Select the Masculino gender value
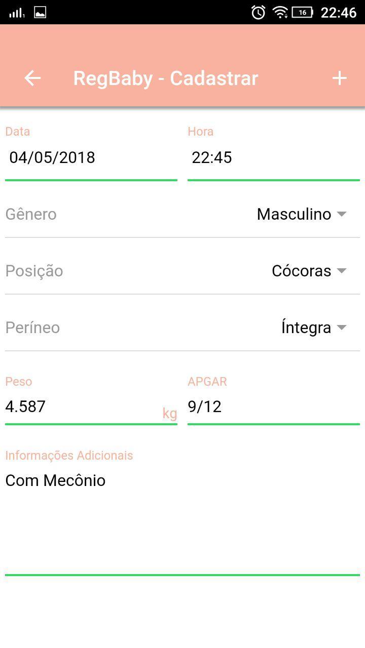365x648 pixels. [x=294, y=214]
